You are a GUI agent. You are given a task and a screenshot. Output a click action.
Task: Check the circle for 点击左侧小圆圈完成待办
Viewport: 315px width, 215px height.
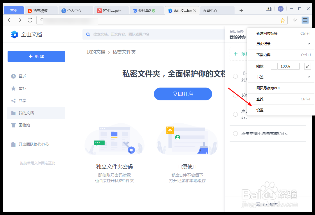coord(235,134)
